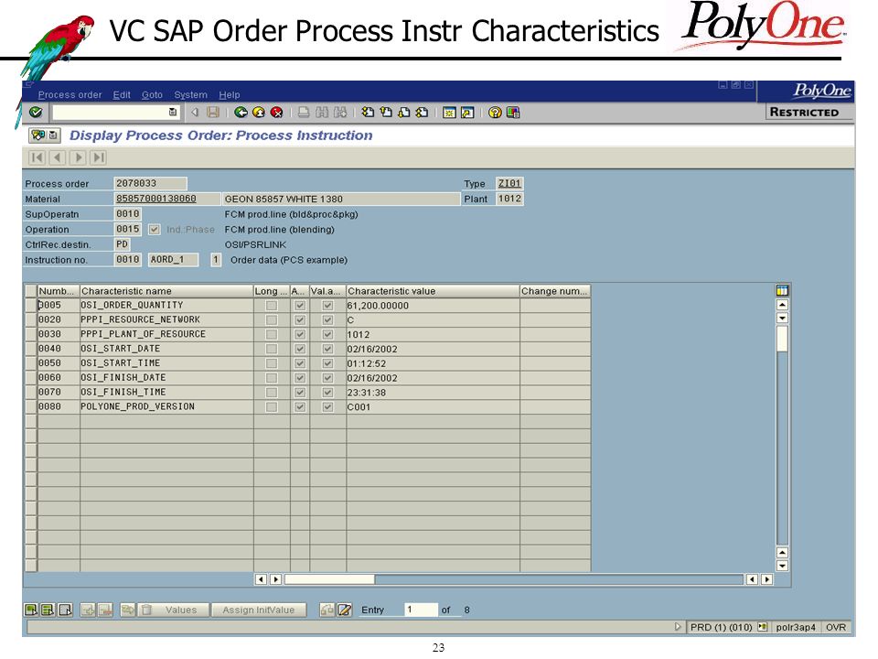Expand the status bar triangle near PRD

tap(678, 627)
